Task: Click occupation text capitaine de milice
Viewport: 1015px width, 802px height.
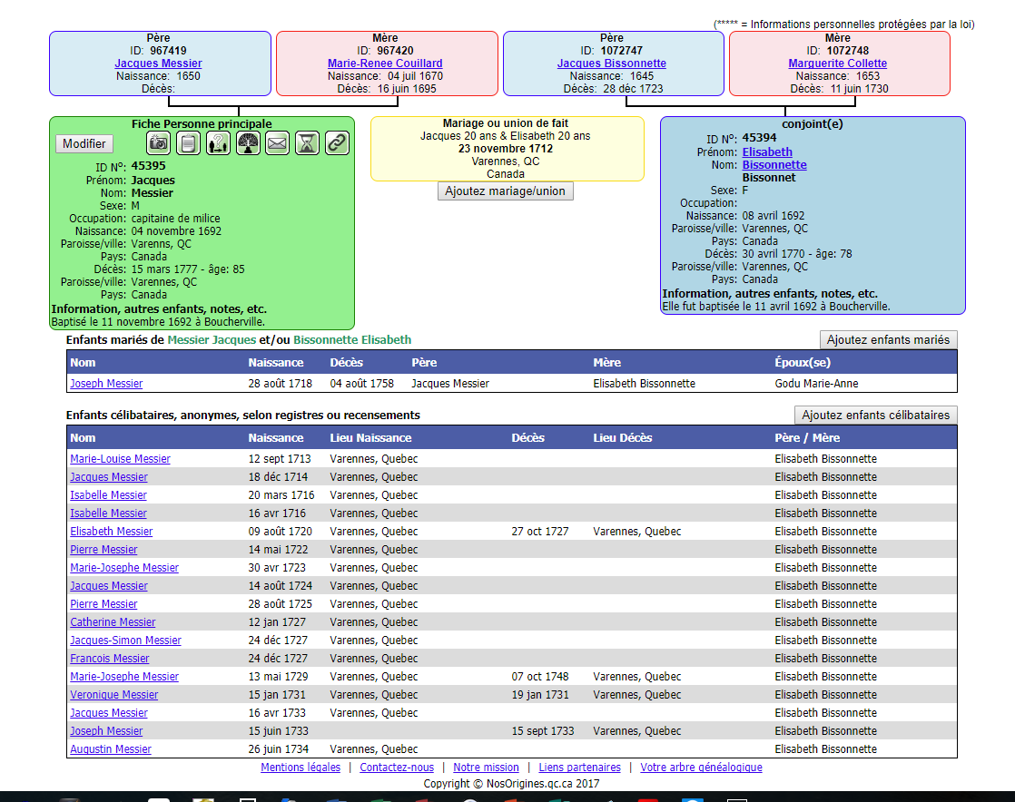Action: point(175,219)
